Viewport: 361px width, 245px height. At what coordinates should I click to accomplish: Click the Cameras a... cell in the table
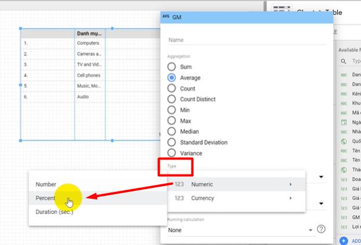point(89,54)
